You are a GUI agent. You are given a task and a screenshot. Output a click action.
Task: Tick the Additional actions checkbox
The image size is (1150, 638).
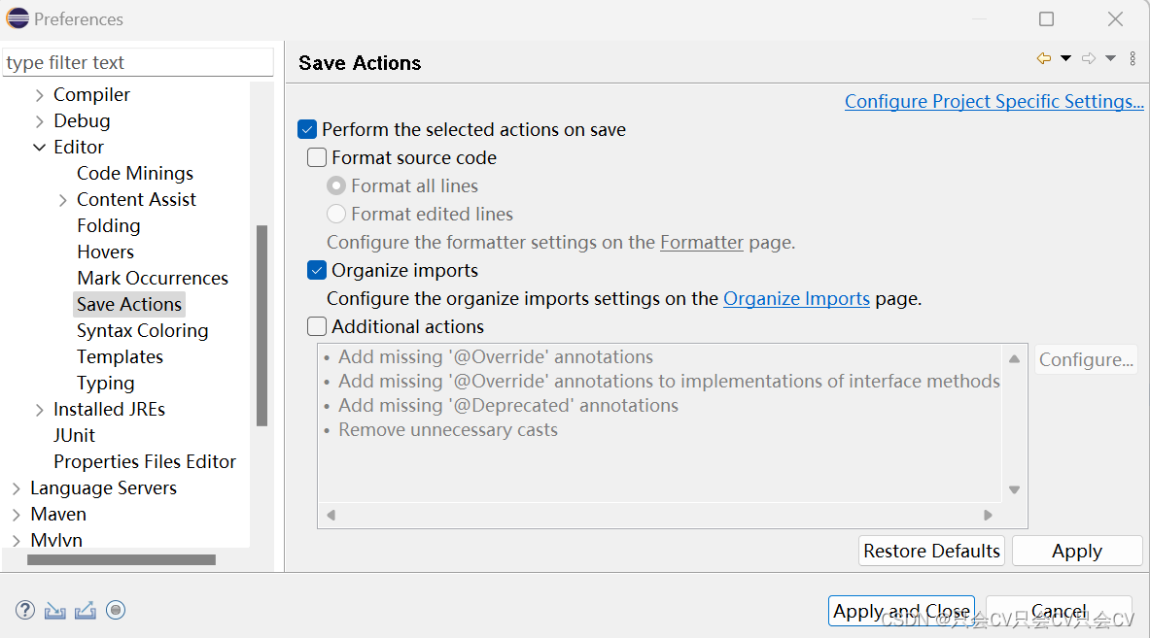pos(317,326)
